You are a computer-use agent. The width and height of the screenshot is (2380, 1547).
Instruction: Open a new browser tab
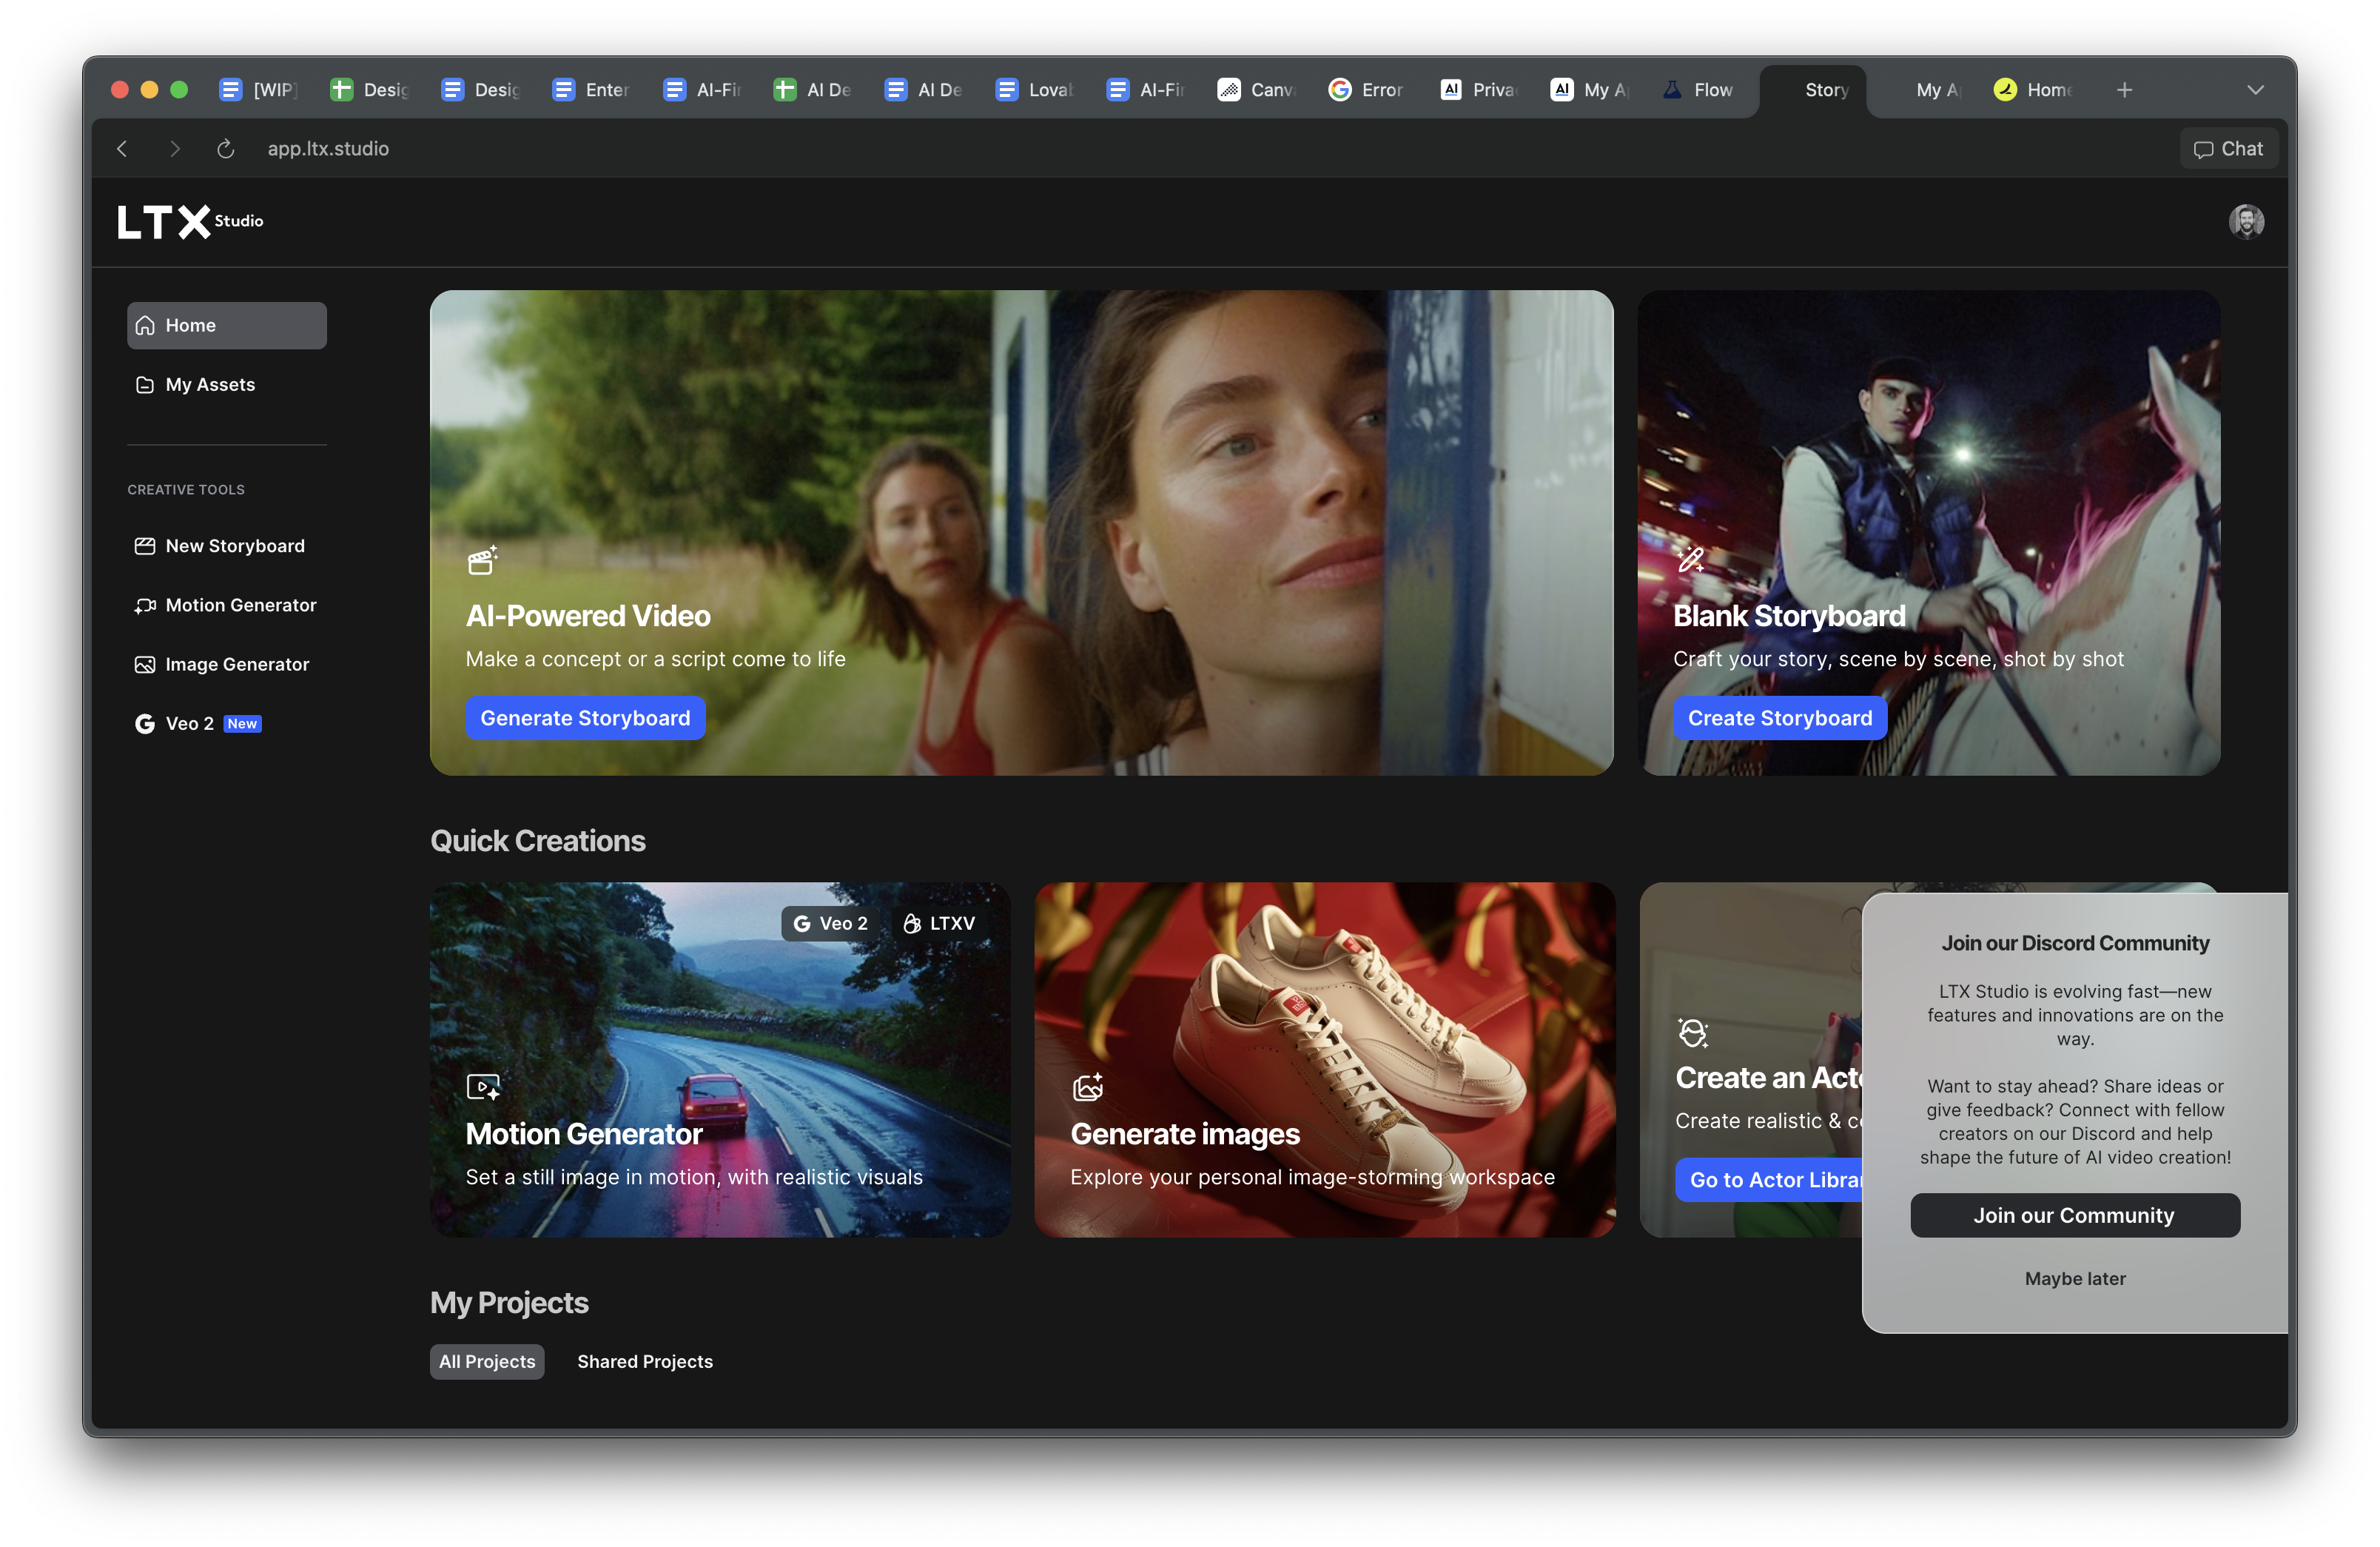pos(2124,90)
